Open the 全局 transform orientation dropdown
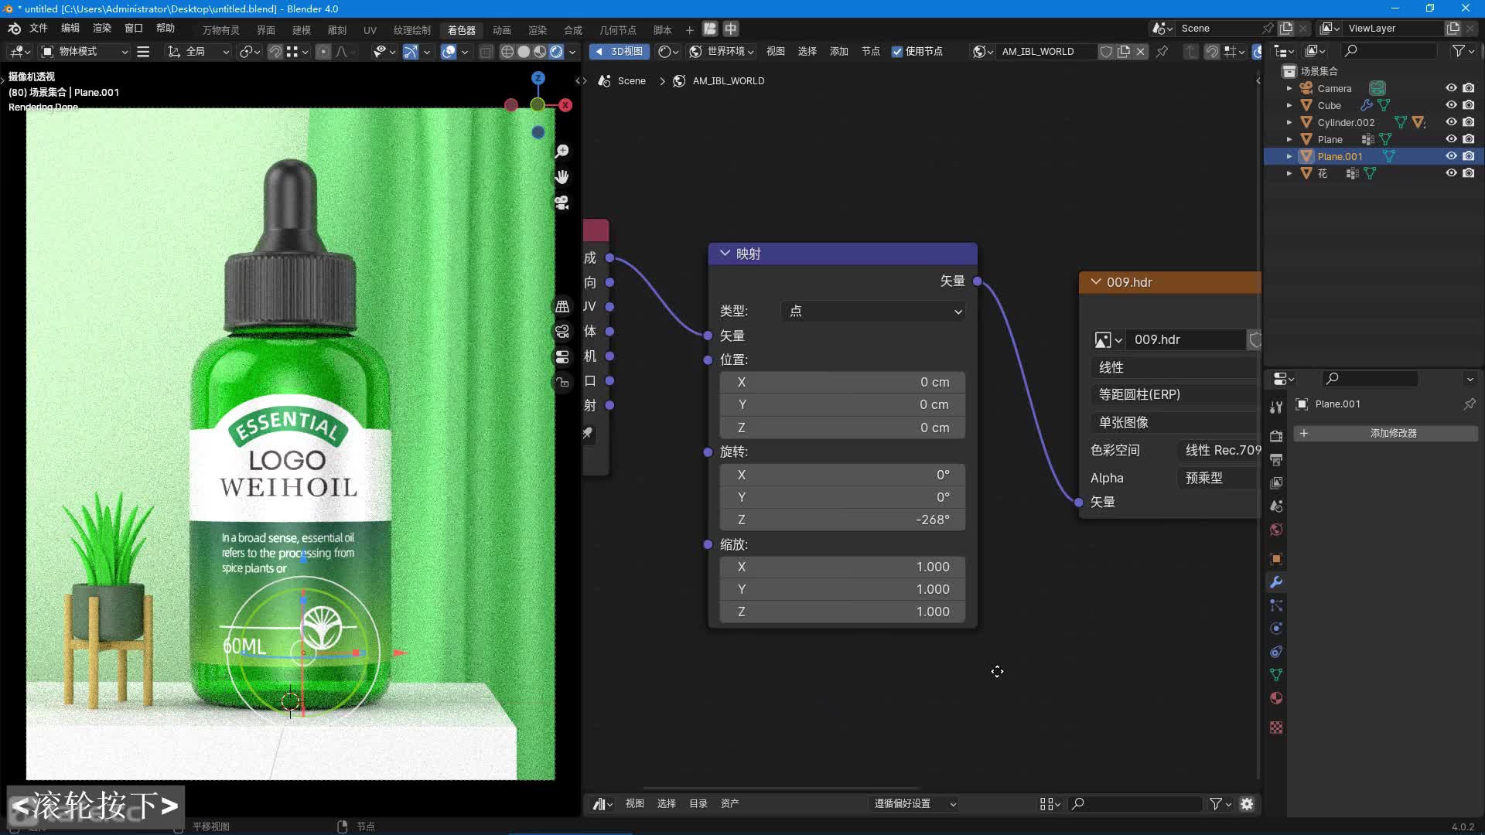The width and height of the screenshot is (1485, 835). pos(199,51)
